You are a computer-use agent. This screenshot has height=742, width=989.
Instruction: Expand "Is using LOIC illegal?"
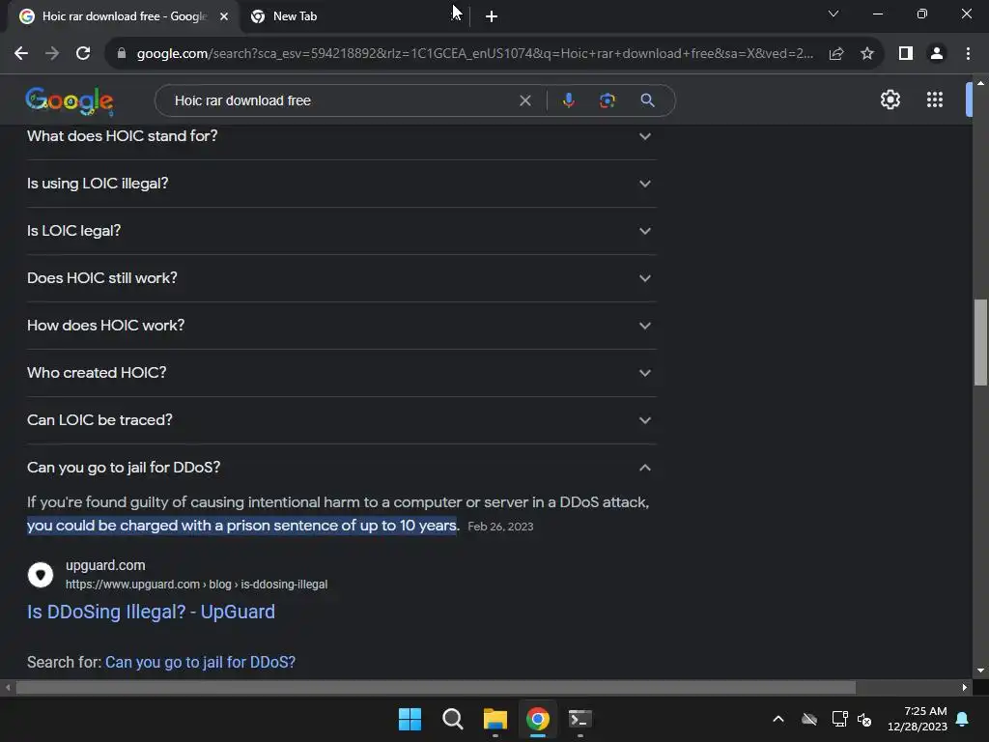click(341, 184)
